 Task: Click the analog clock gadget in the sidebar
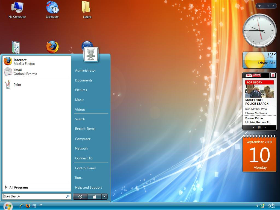(259, 31)
